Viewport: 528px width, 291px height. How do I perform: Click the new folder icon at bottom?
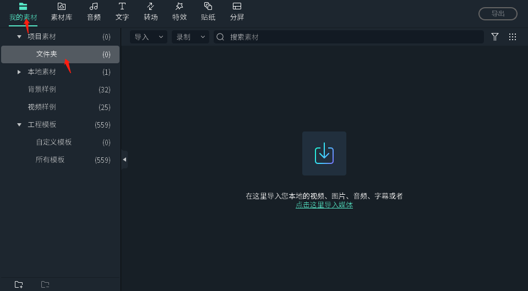[19, 284]
